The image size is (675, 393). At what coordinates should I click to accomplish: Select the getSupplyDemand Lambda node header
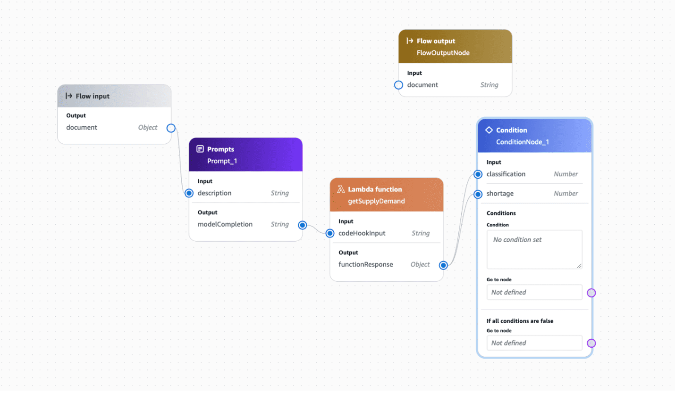click(x=387, y=195)
